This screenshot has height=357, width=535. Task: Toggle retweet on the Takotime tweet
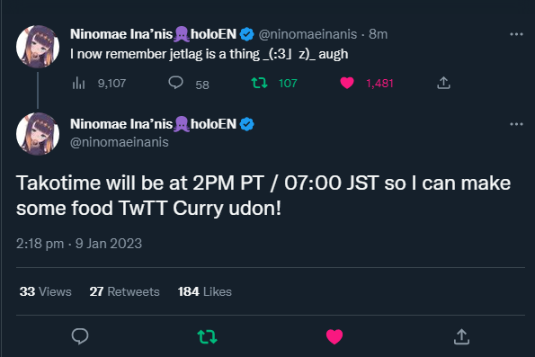(x=208, y=336)
